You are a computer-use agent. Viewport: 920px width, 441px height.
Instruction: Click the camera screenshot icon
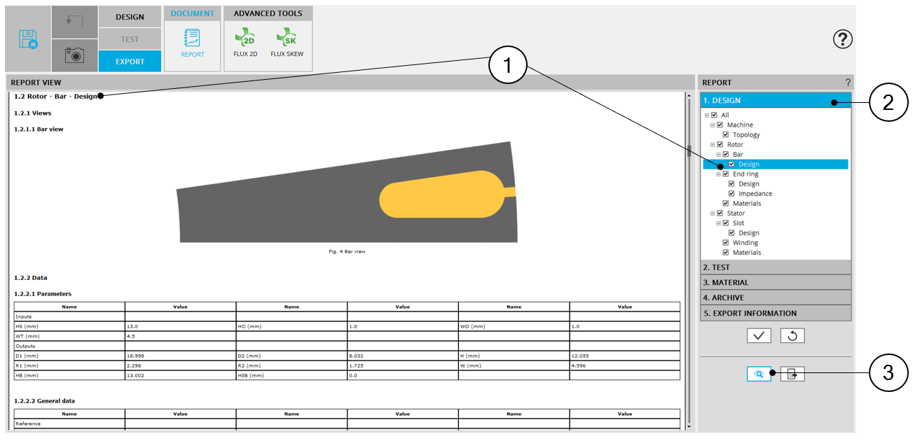[x=74, y=55]
